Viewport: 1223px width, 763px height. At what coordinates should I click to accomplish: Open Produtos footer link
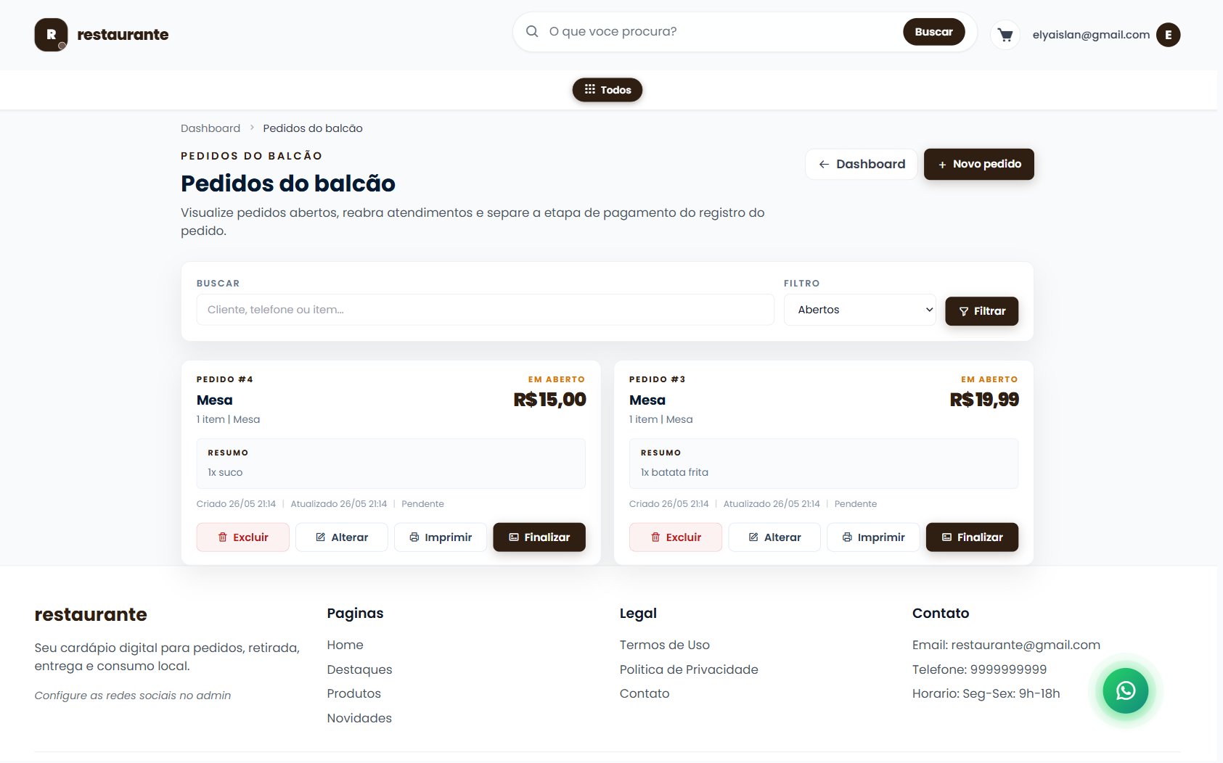pos(353,693)
